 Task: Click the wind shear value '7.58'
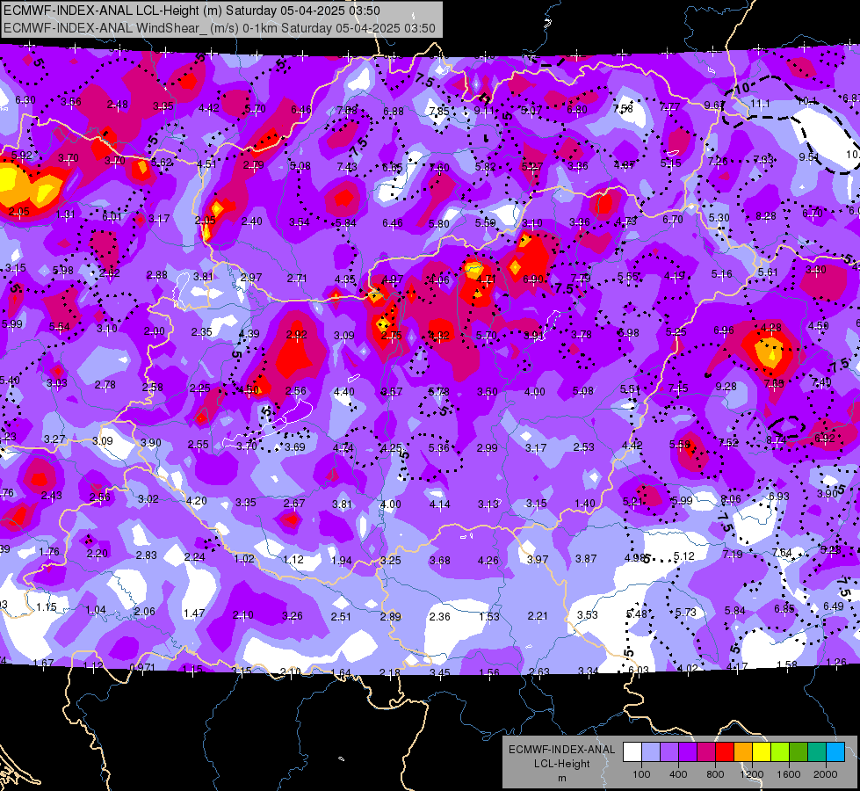pos(623,108)
